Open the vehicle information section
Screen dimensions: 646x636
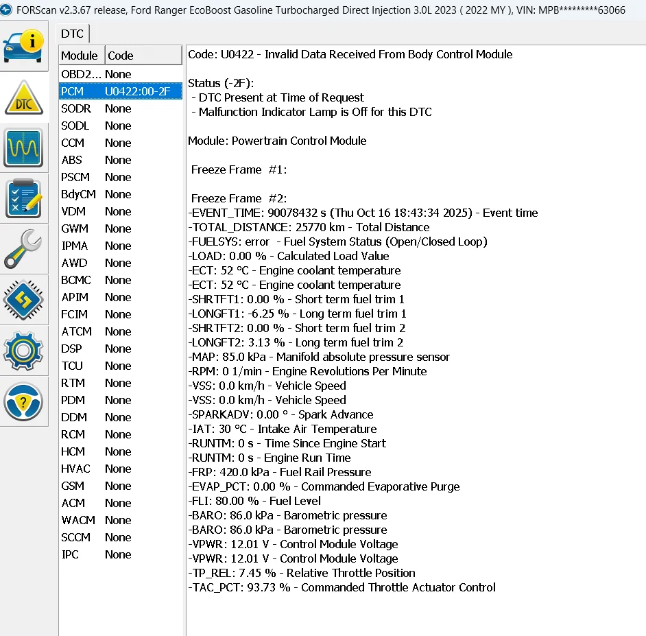[24, 46]
